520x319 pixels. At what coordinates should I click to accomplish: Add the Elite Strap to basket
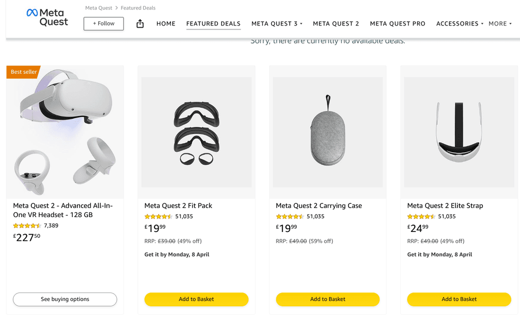coord(459,299)
